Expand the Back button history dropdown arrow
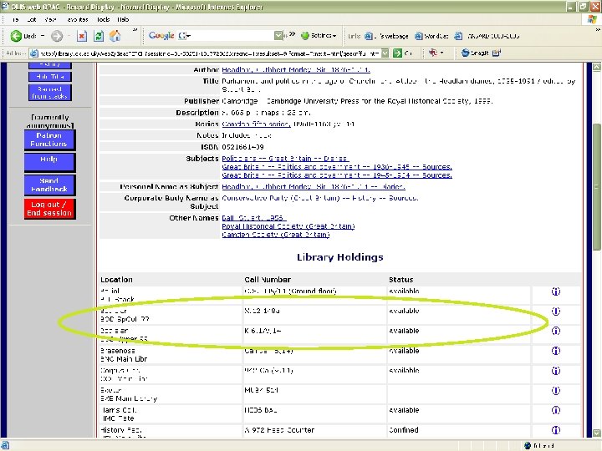This screenshot has height=451, width=602. [43, 36]
